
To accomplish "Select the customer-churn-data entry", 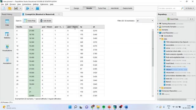I will (173, 51).
